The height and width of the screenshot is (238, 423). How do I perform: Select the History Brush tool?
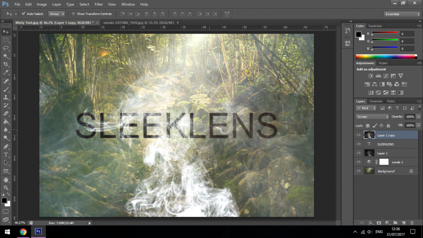coord(6,105)
